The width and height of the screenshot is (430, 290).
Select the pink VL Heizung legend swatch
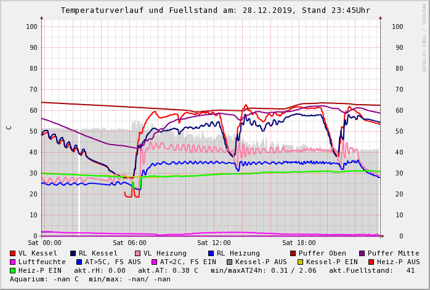138,254
